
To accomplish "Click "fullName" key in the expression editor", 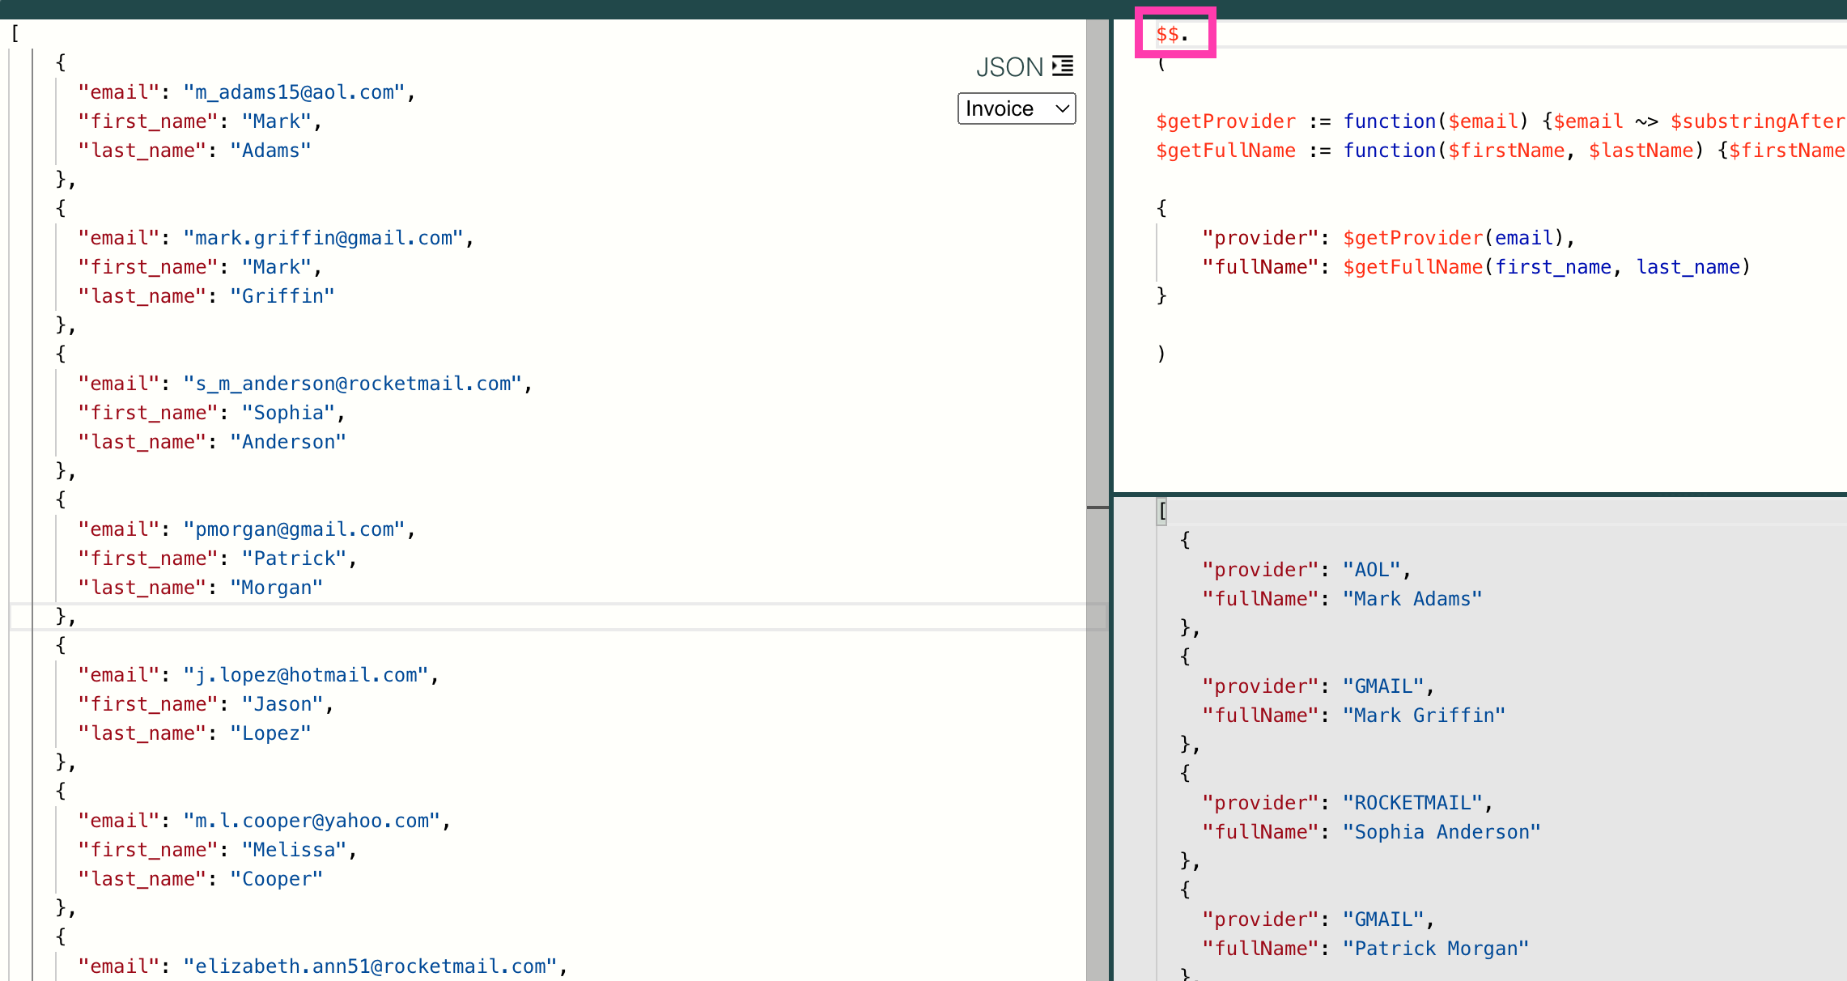I will 1260,267.
